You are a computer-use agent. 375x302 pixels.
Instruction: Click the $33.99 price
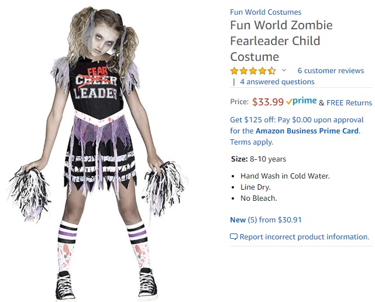(x=268, y=102)
